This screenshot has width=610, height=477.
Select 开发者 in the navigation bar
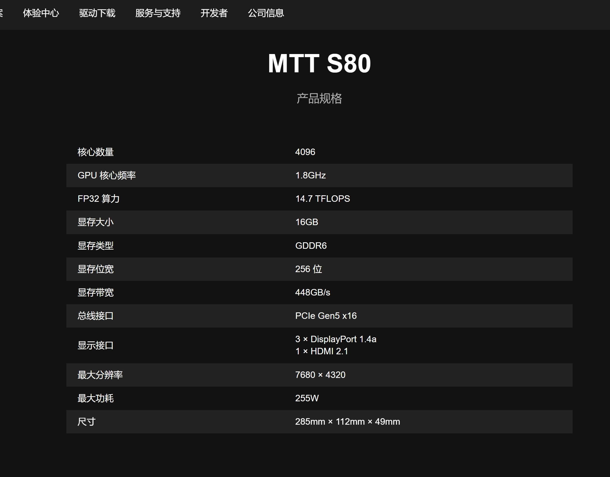coord(214,13)
